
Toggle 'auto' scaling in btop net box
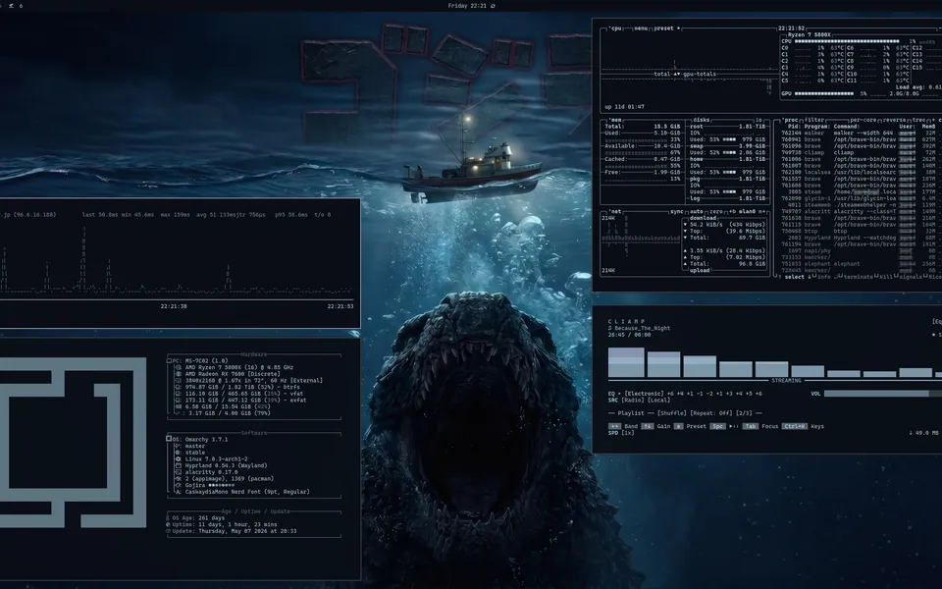click(x=697, y=212)
